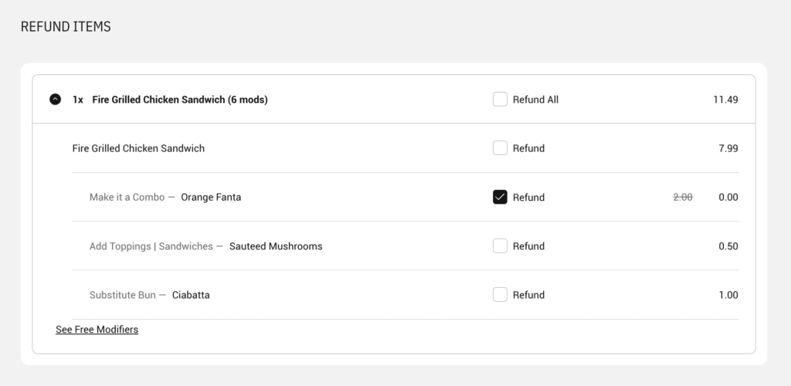Click the Sauteed Mushrooms modifier name

pos(276,246)
